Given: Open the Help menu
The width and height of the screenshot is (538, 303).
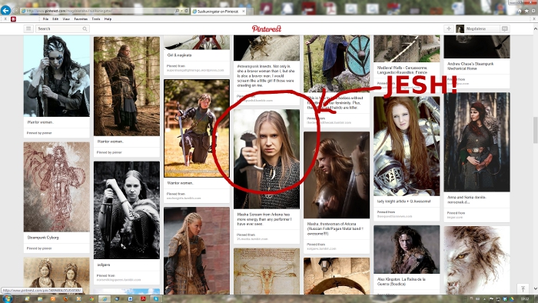Looking at the screenshot, I should click(x=108, y=19).
